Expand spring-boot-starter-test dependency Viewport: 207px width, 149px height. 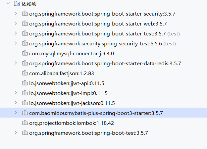click(x=16, y=33)
